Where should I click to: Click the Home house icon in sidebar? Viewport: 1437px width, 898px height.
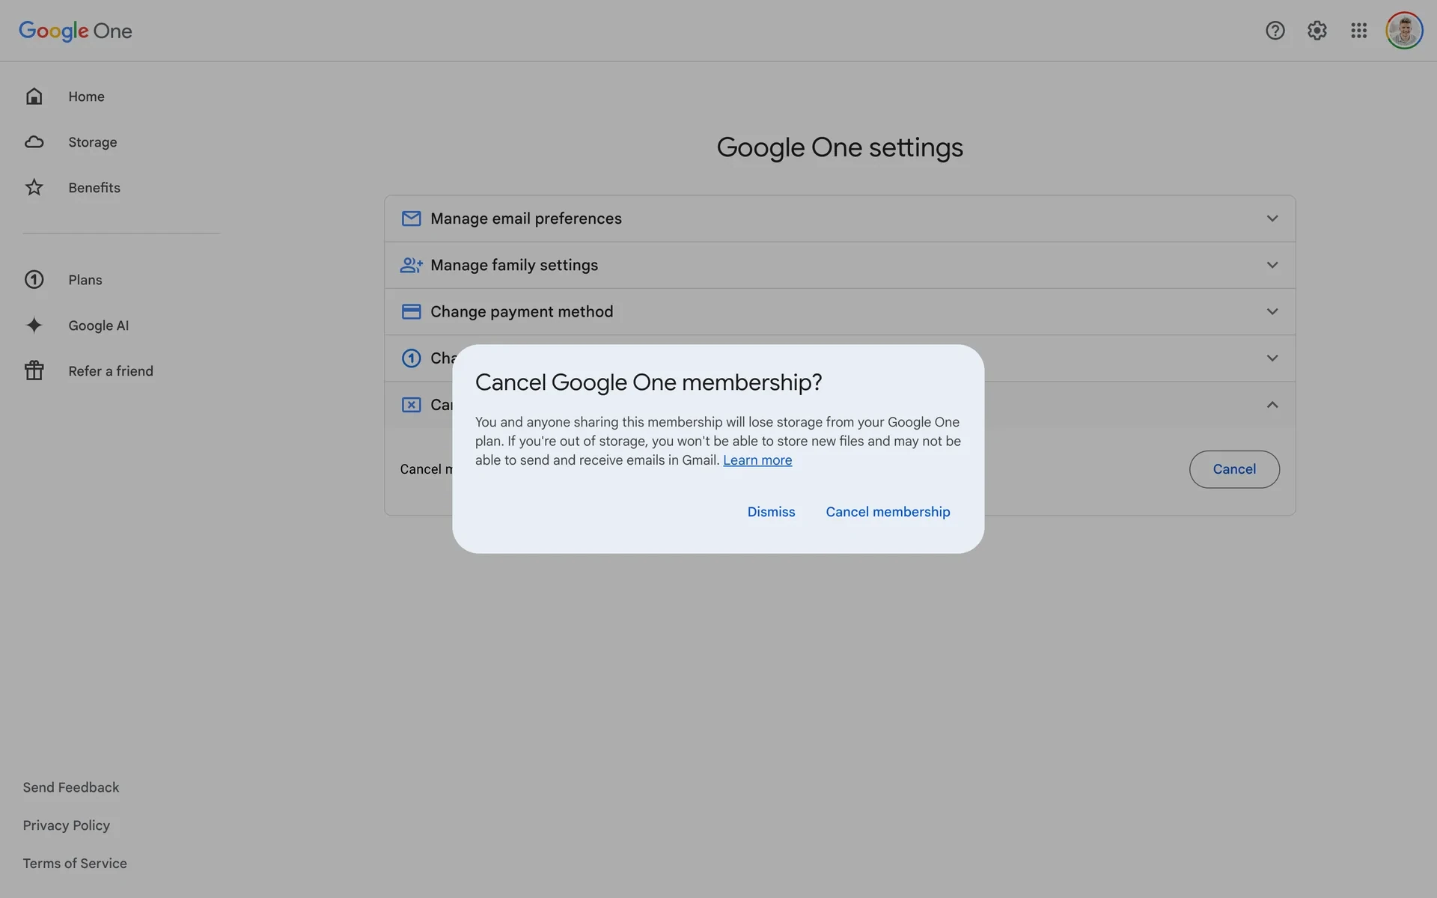(34, 97)
